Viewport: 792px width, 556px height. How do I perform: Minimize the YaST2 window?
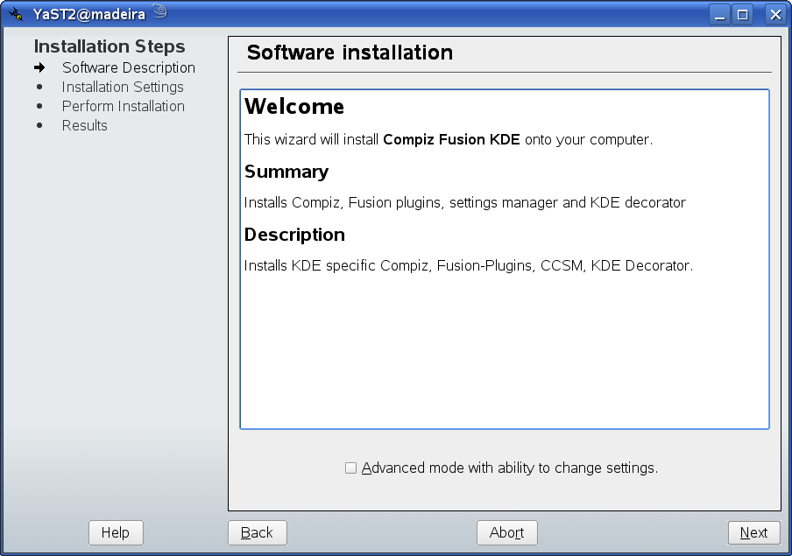coord(720,15)
